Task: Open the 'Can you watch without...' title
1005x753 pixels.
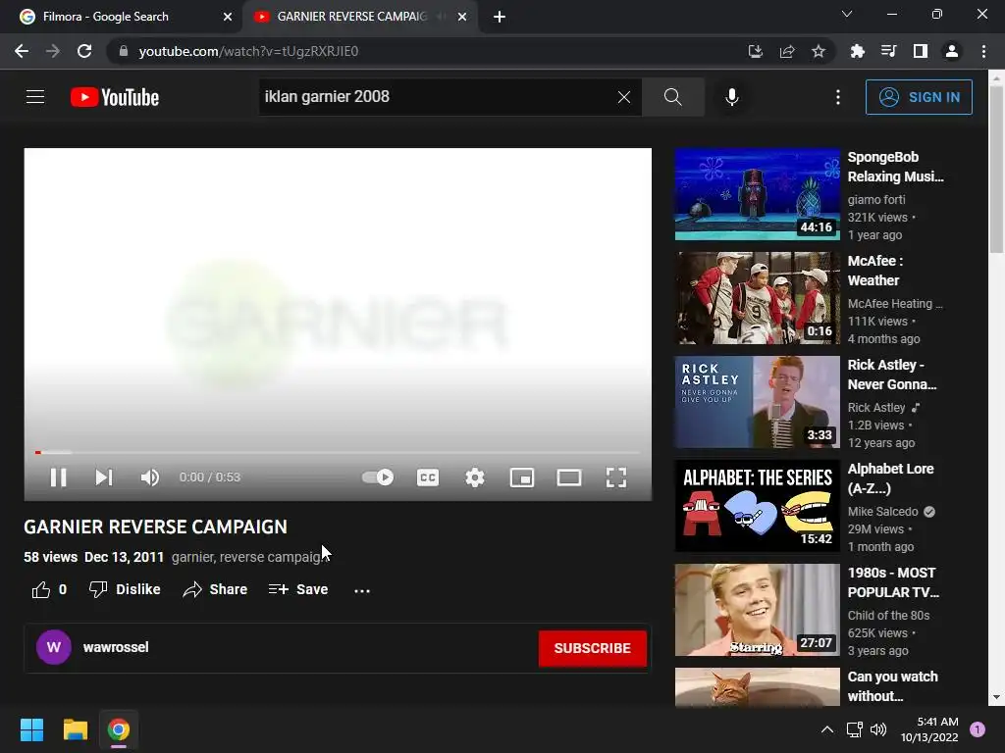Action: click(892, 685)
